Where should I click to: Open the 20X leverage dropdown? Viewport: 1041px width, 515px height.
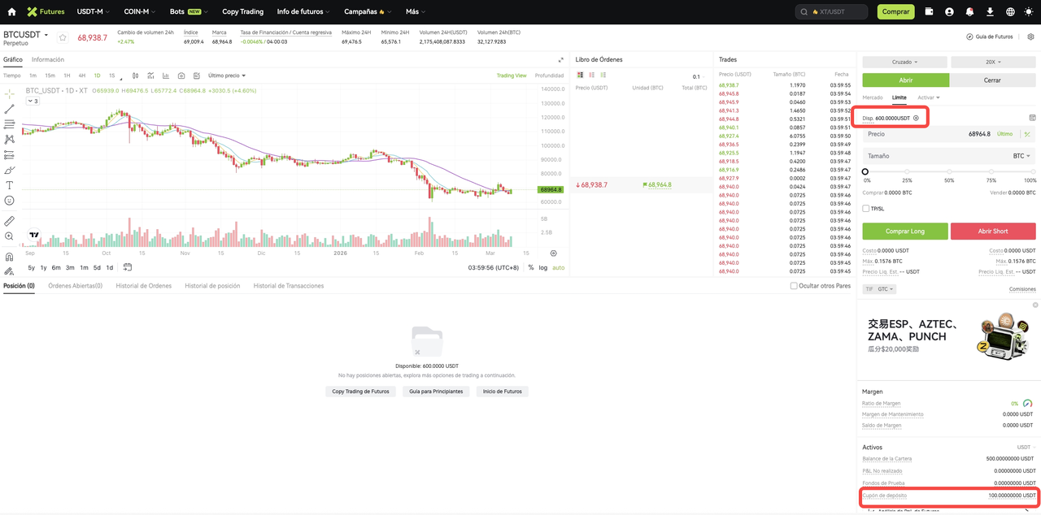tap(992, 62)
